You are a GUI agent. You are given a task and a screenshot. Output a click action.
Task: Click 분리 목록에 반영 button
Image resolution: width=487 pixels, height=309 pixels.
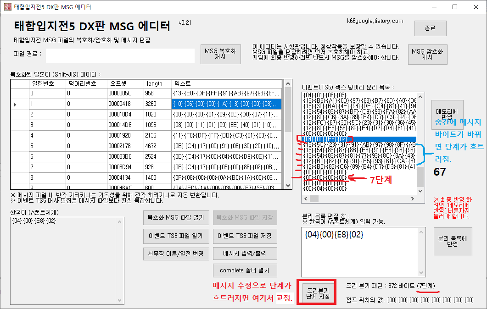pos(453,242)
